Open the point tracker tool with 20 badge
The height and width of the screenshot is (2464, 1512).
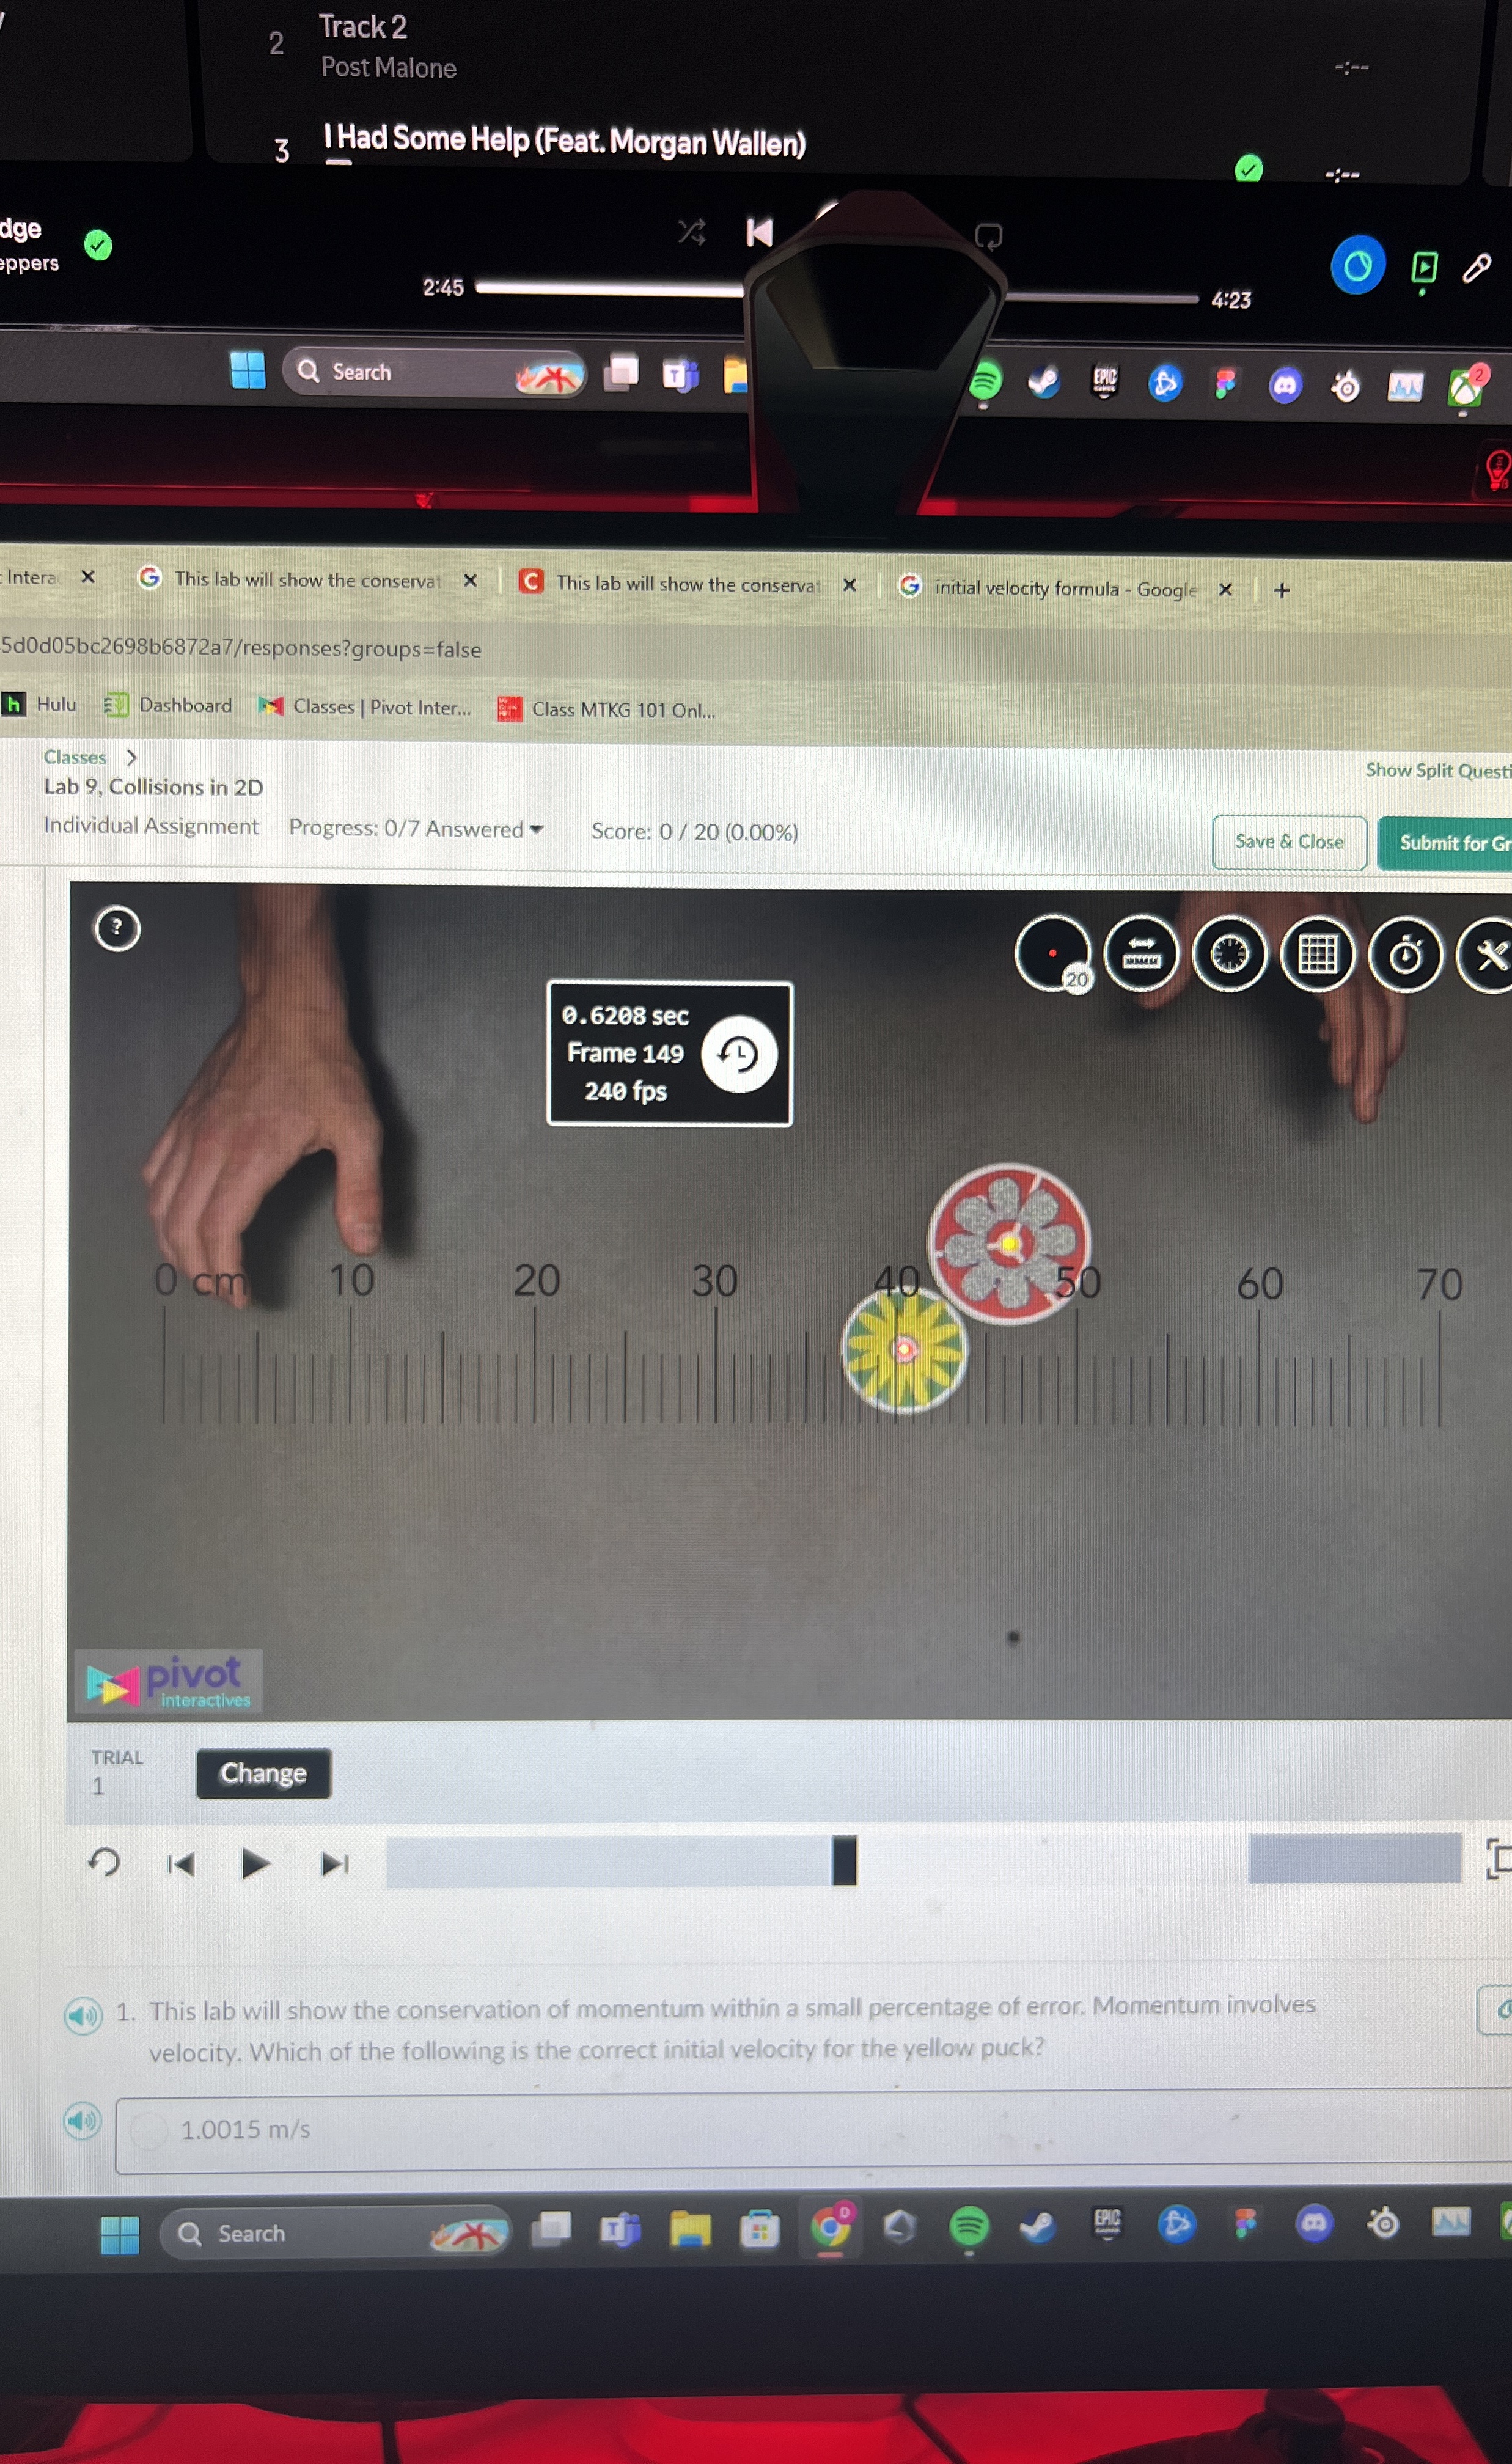[x=1052, y=953]
